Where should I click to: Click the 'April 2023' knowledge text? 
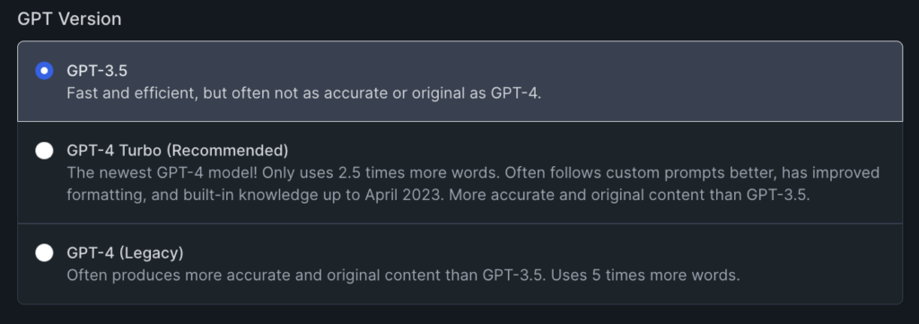[x=403, y=195]
